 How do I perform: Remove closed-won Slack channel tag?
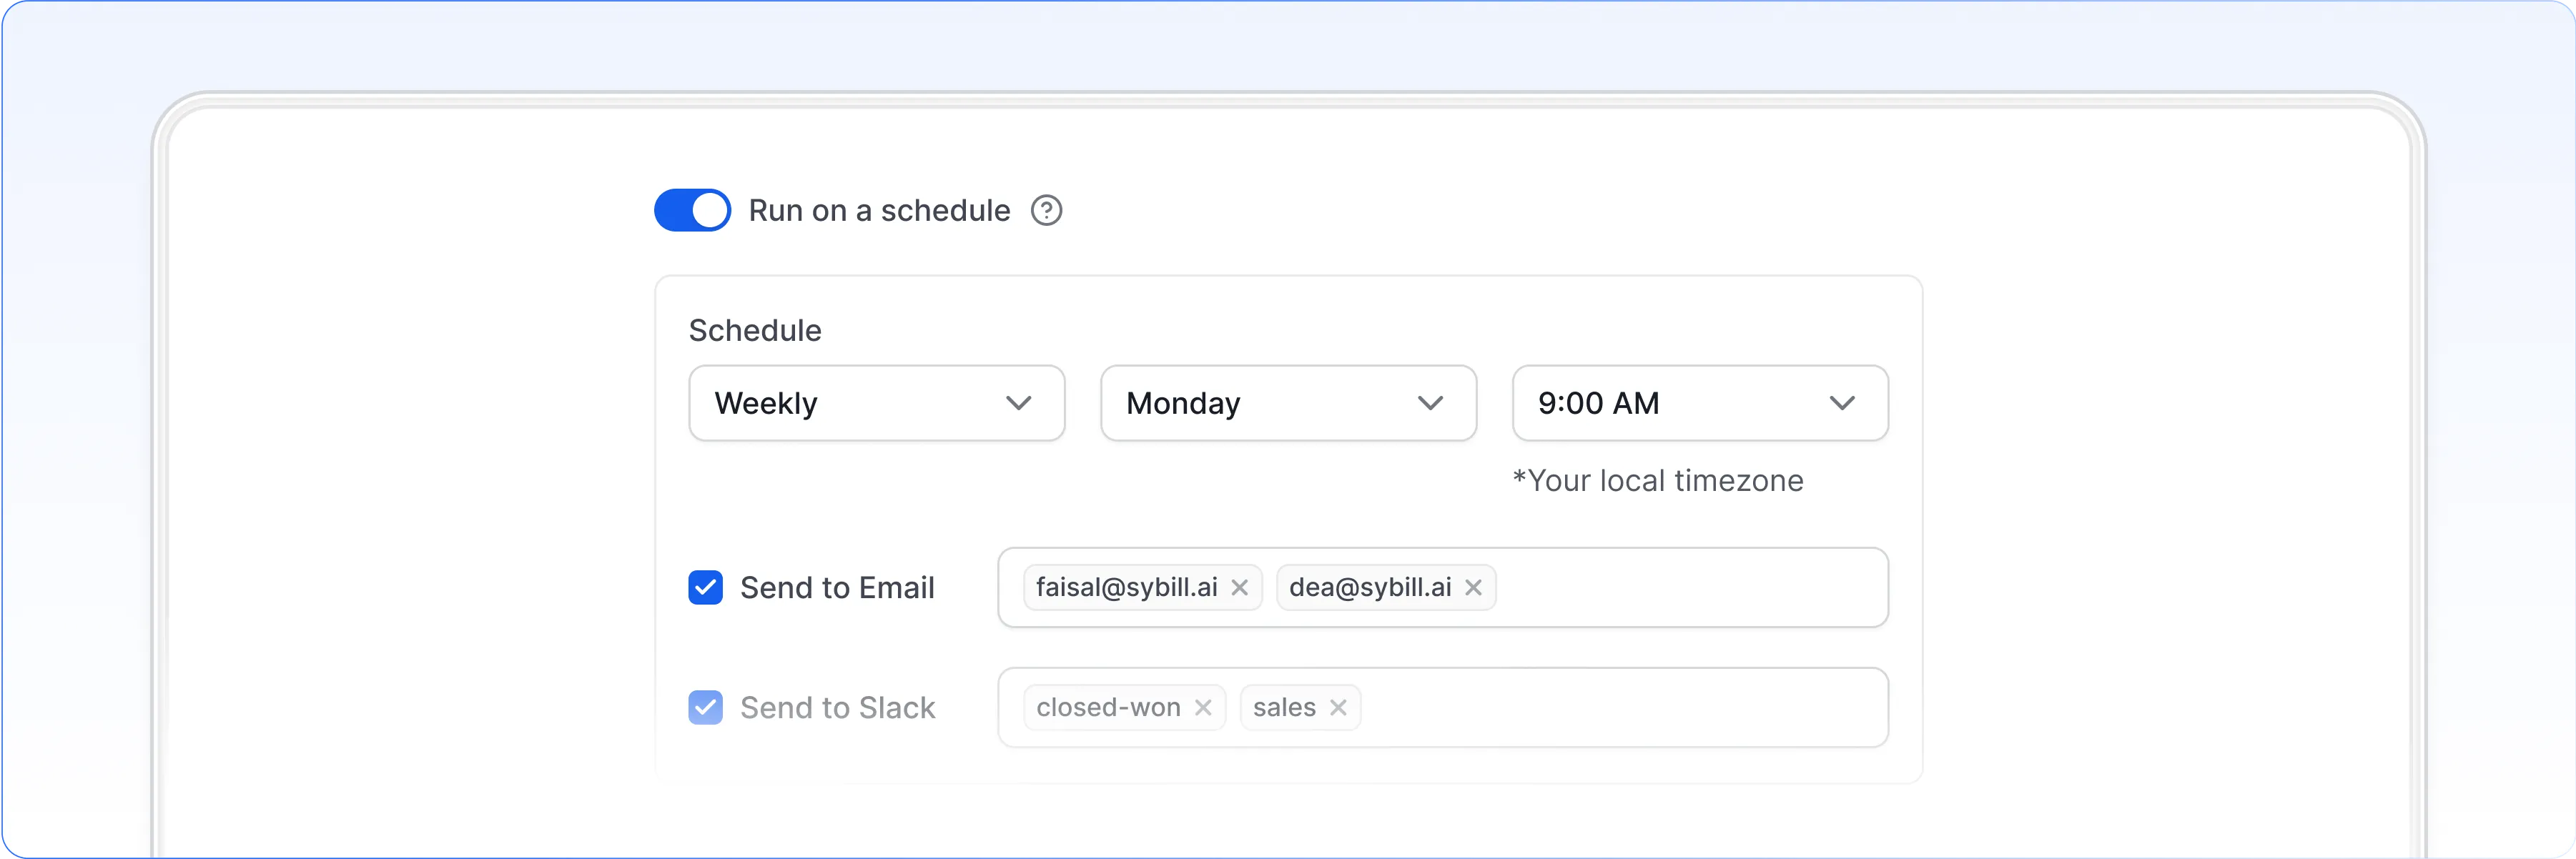pyautogui.click(x=1203, y=708)
